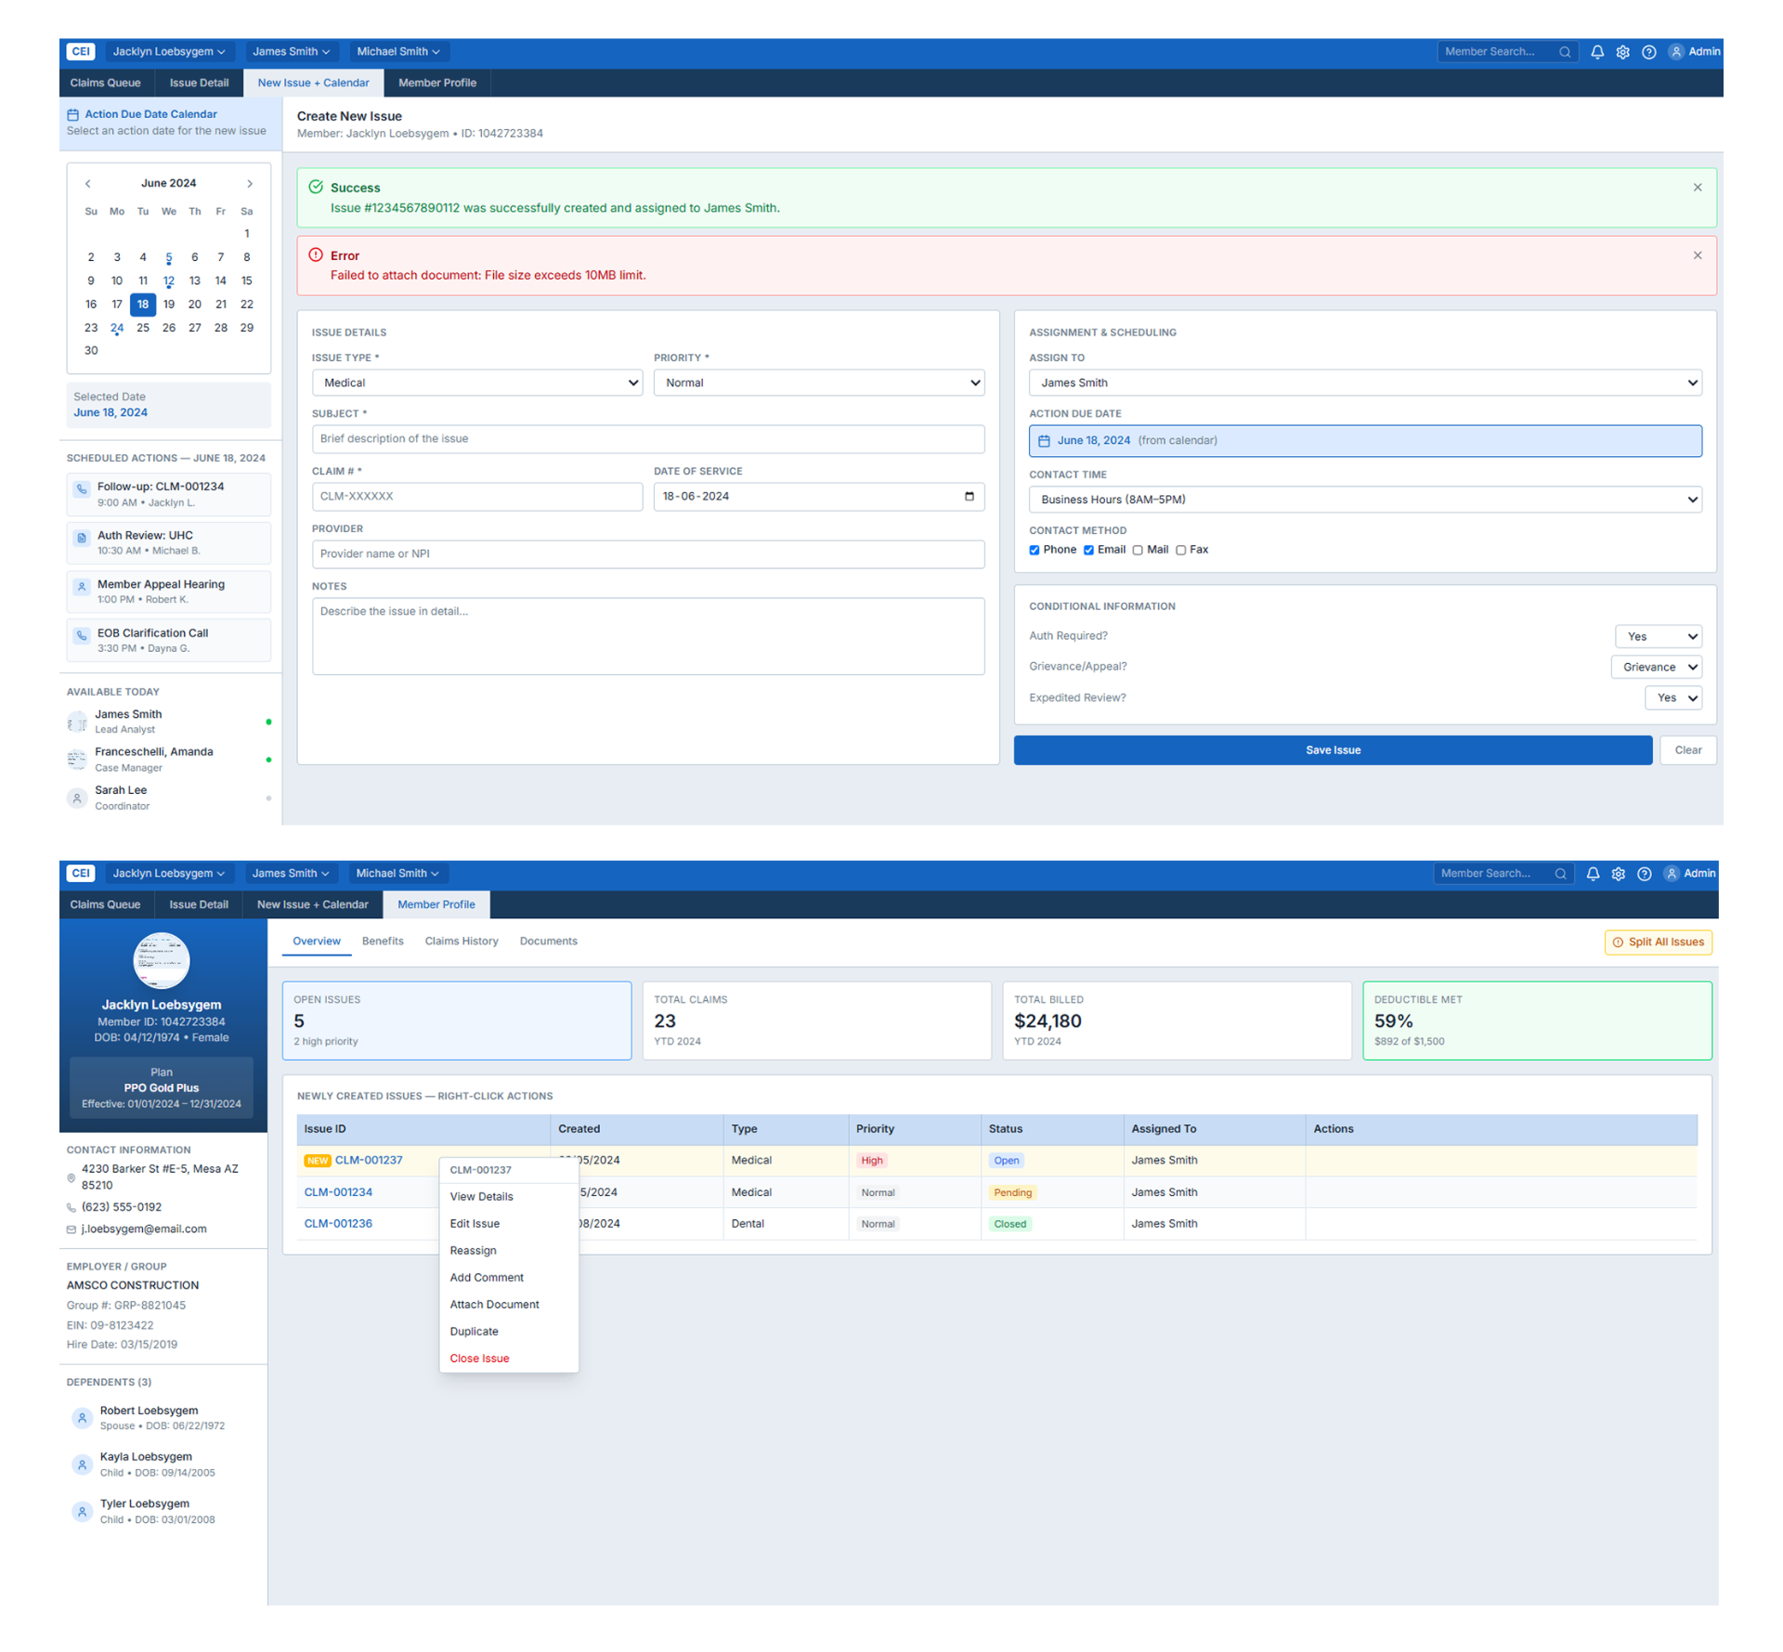This screenshot has width=1783, height=1652.
Task: Expand the Issue Type dropdown
Action: (477, 383)
